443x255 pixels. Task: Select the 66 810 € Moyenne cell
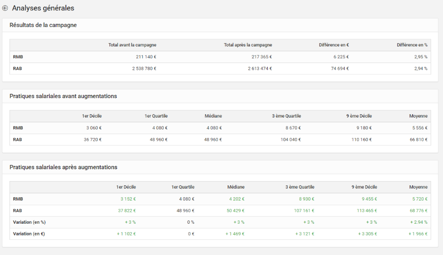418,140
